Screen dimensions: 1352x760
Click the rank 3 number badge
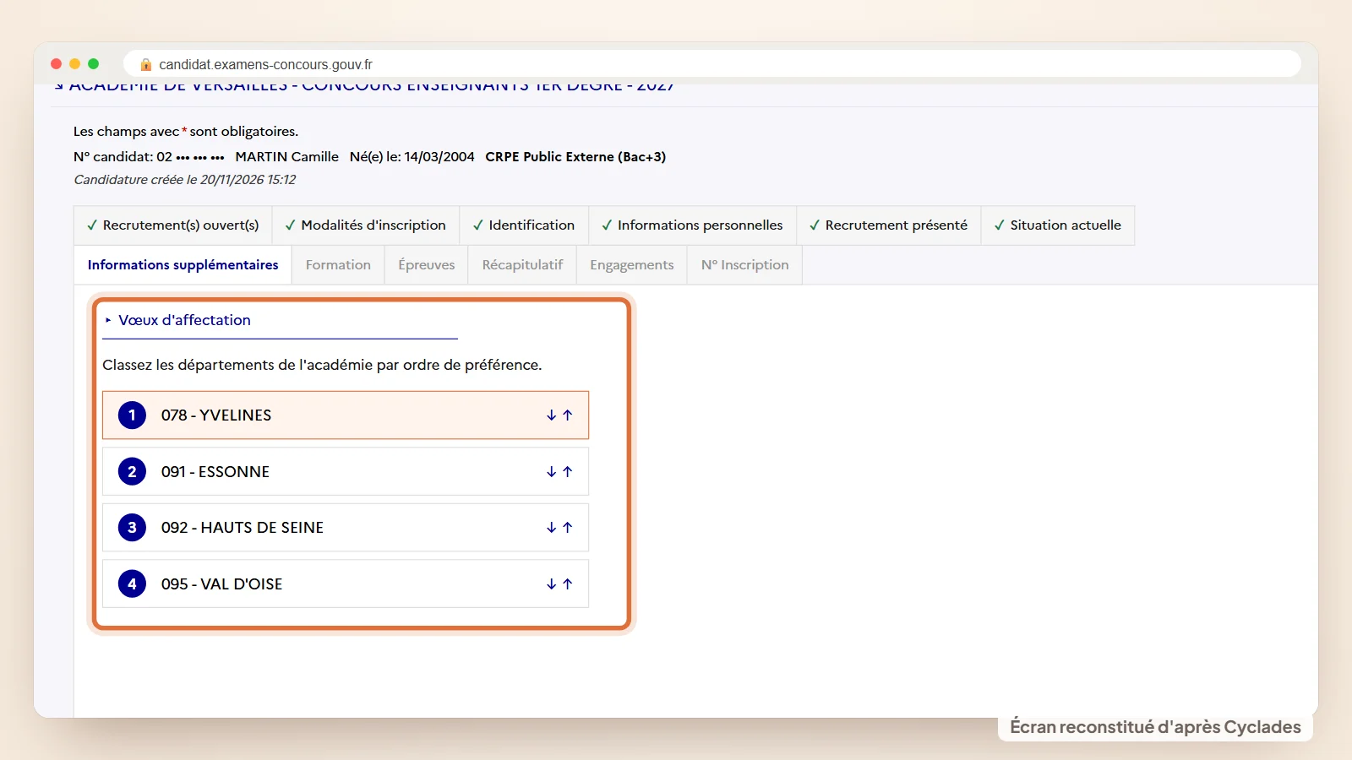(x=132, y=528)
